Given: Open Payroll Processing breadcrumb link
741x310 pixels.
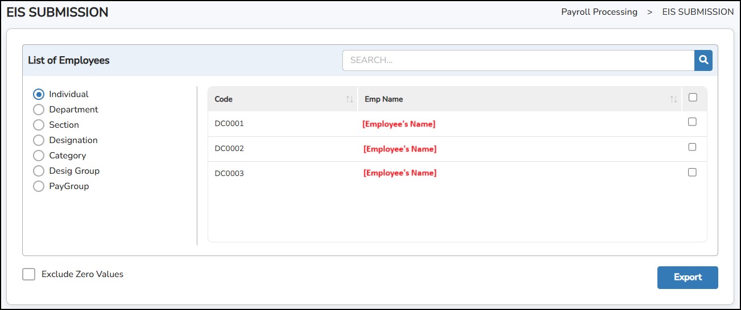Looking at the screenshot, I should pos(599,12).
